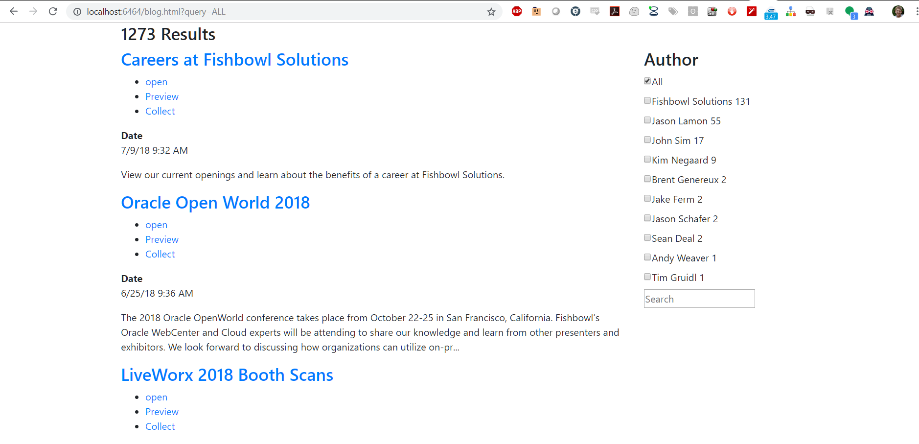Check the Jason Schafer author filter
This screenshot has height=444, width=919.
[x=647, y=218]
